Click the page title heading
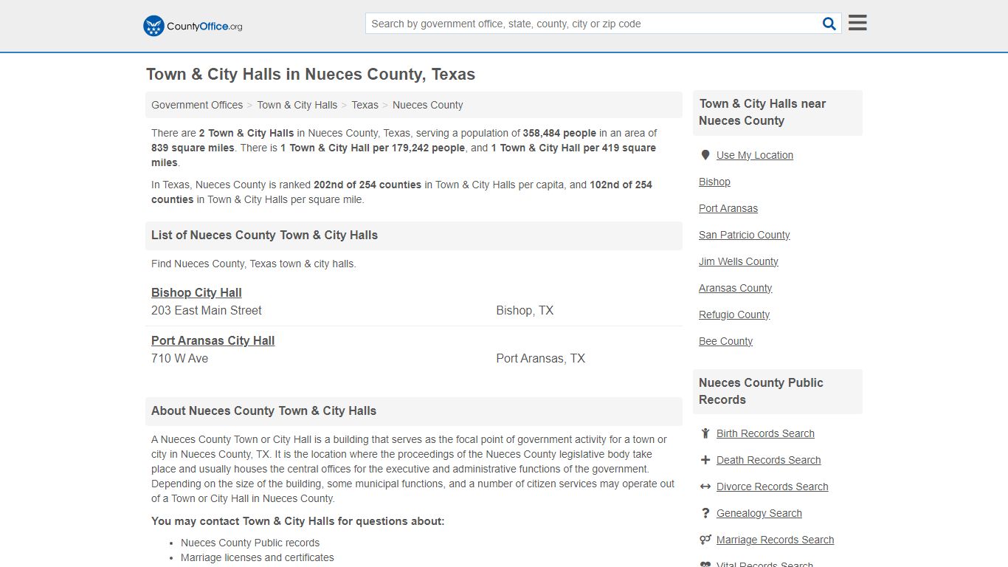The width and height of the screenshot is (1008, 567). (x=311, y=75)
